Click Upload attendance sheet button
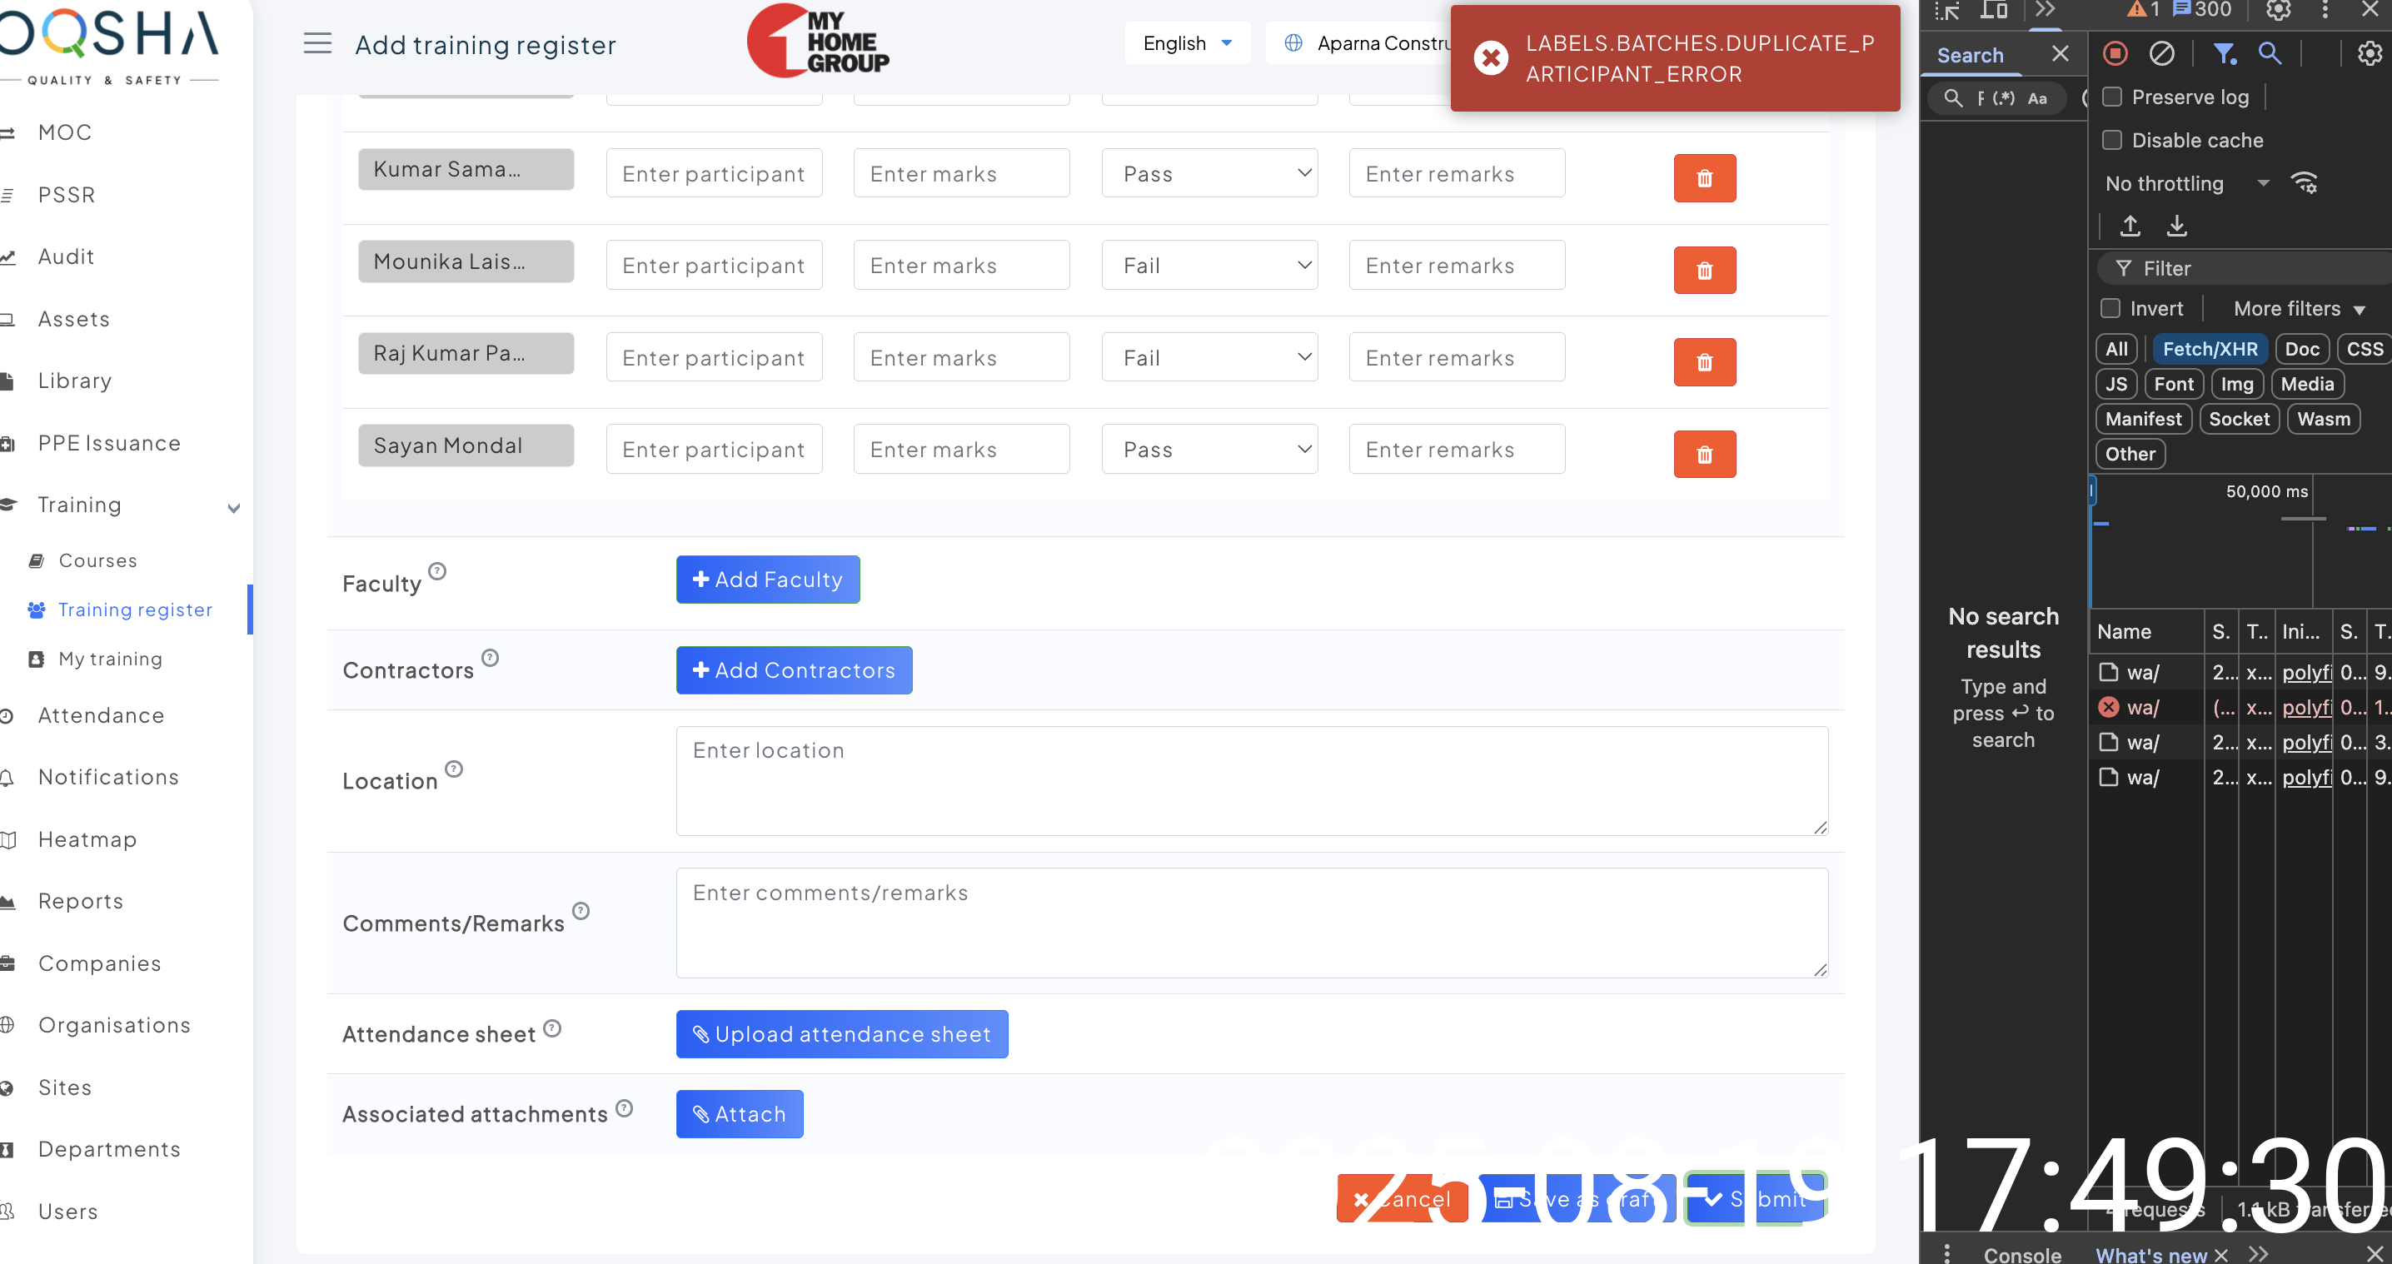The image size is (2392, 1264). [841, 1034]
